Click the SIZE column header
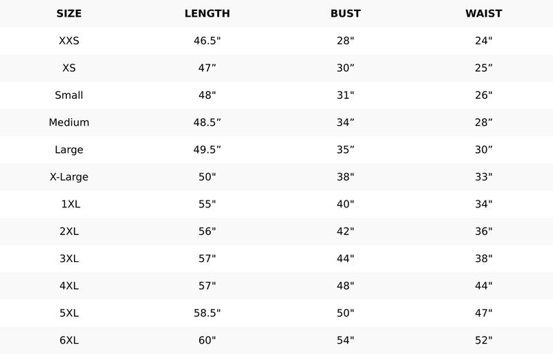 click(69, 13)
